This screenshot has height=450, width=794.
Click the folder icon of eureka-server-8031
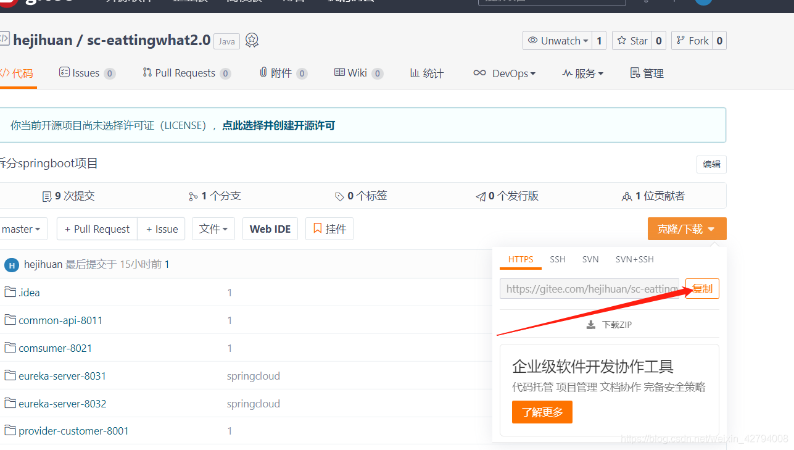click(x=10, y=375)
